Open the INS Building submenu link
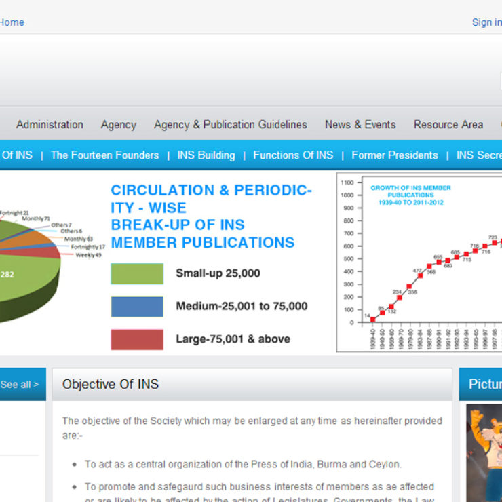502x502 pixels. coord(206,155)
